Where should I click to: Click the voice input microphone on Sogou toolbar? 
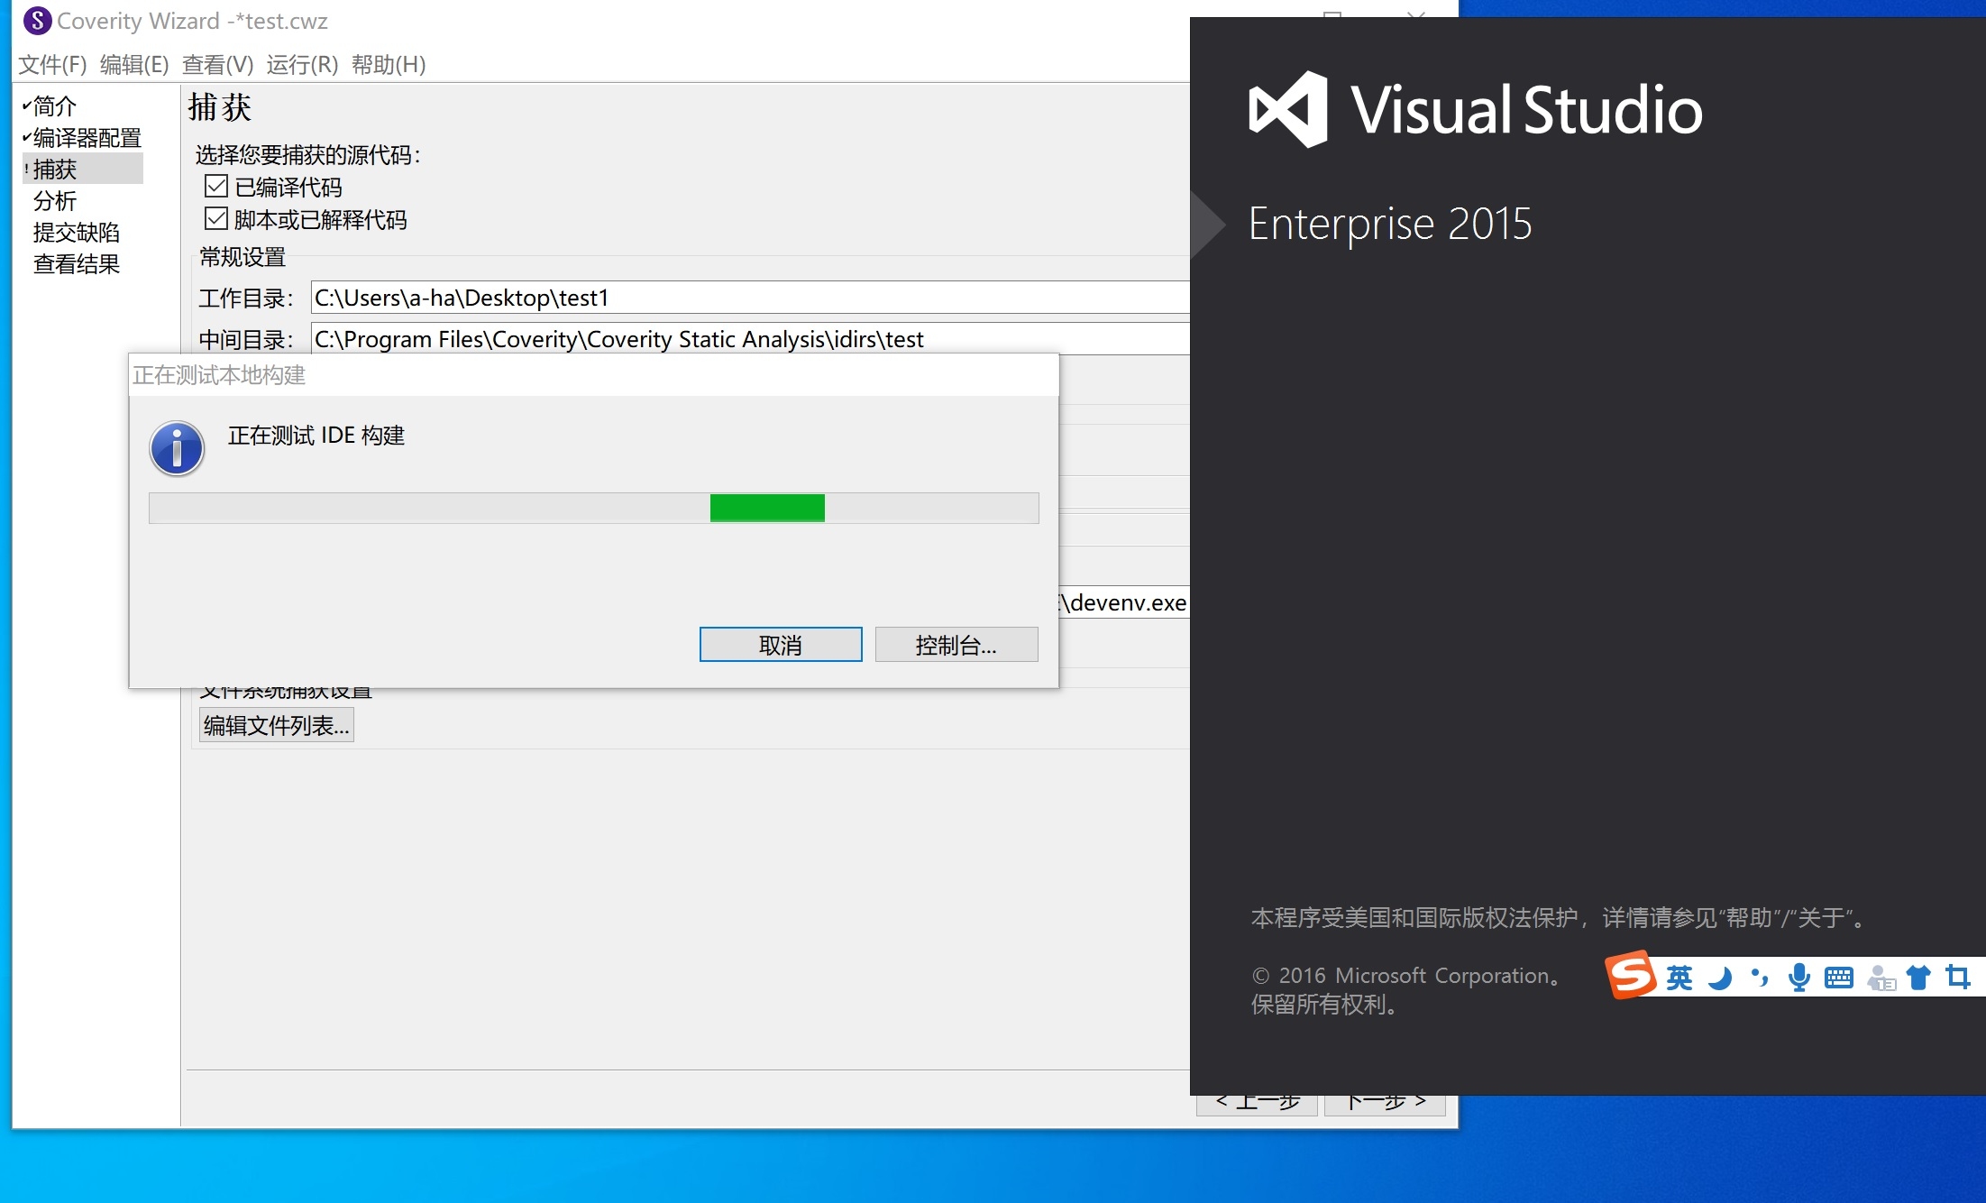[x=1798, y=977]
